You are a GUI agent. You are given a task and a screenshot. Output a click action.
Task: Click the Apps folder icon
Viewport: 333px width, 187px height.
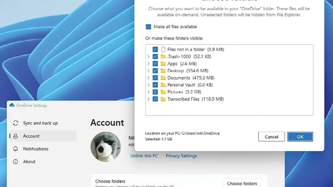(x=163, y=64)
